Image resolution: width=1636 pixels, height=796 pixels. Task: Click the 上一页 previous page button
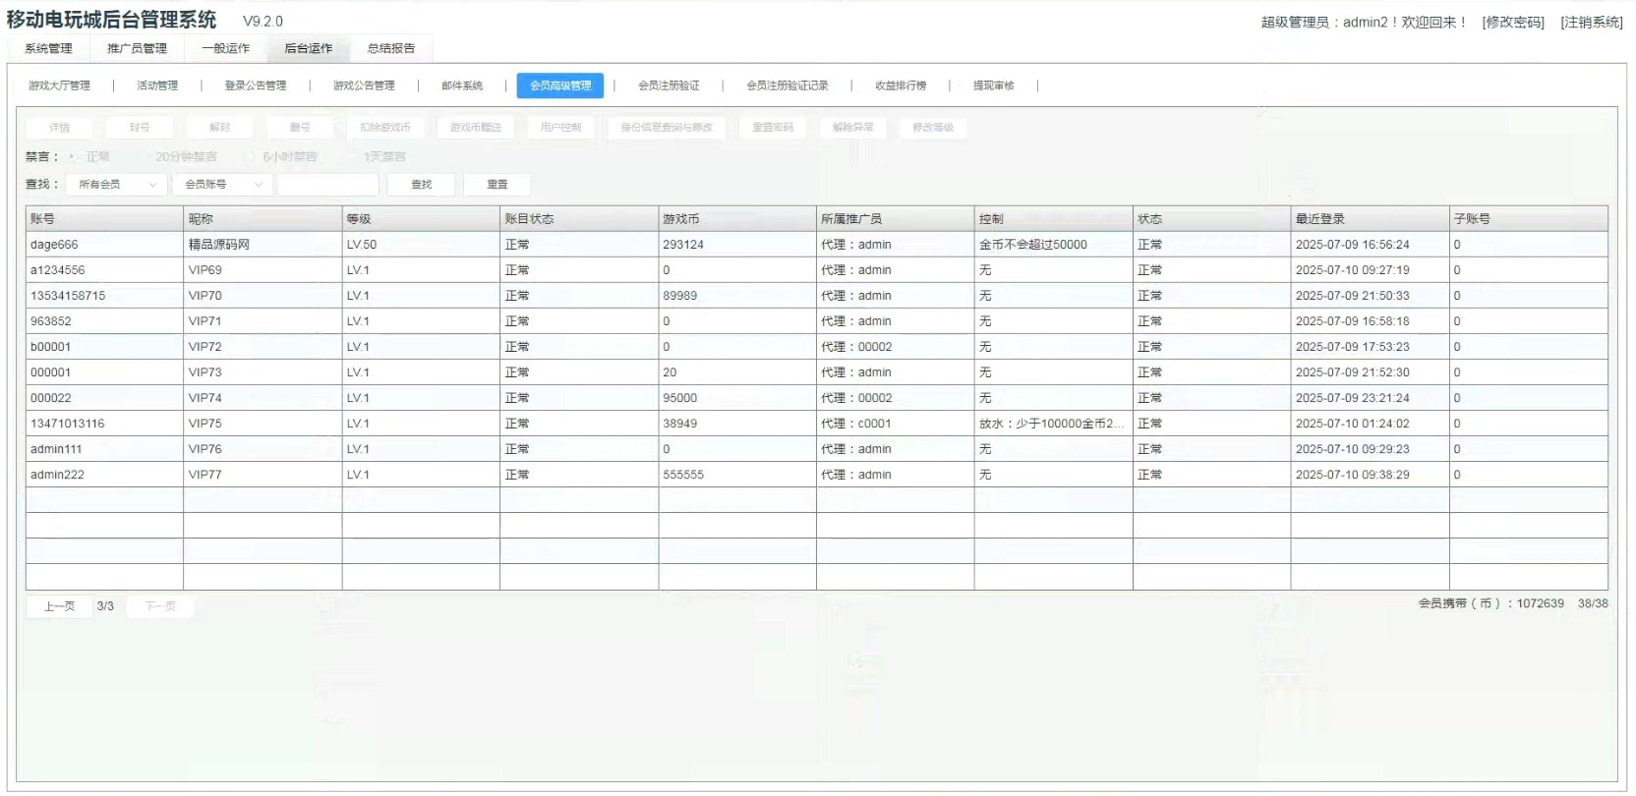[x=59, y=606]
